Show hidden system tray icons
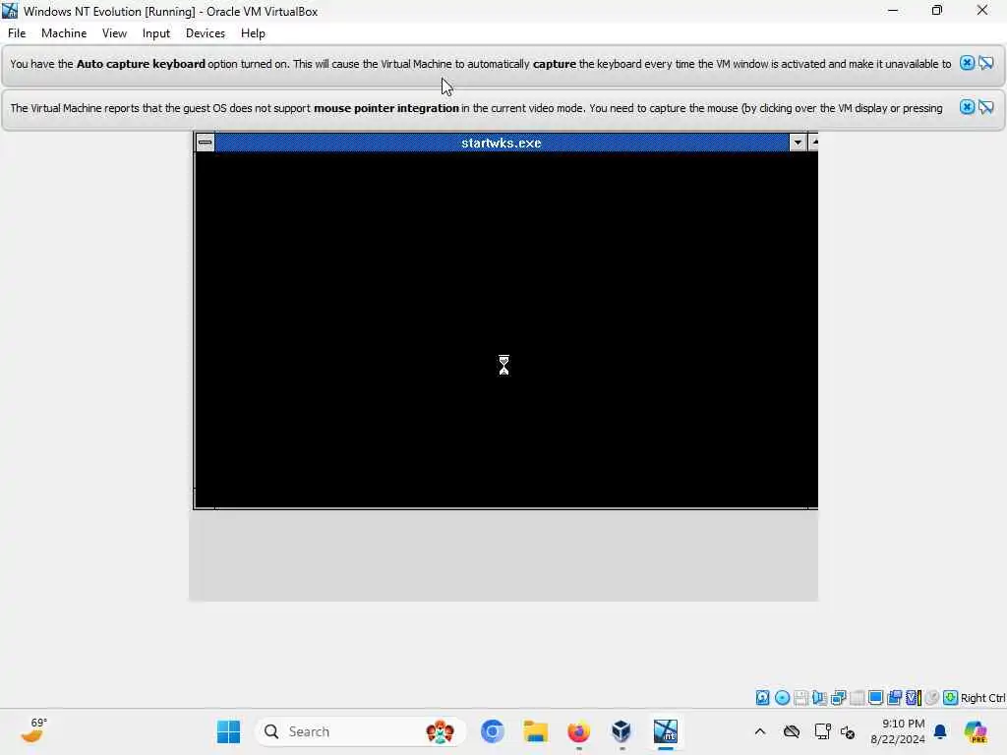Screen dimensions: 1007x755 pyautogui.click(x=760, y=731)
